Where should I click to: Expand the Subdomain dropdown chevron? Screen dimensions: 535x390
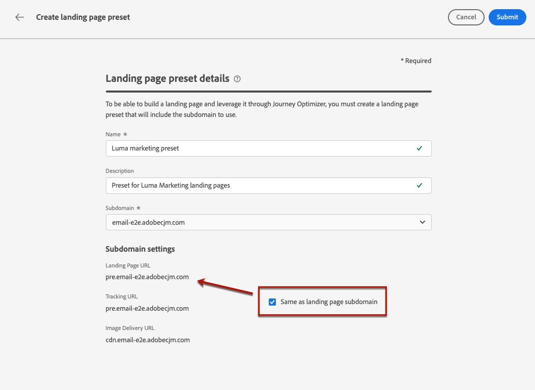click(422, 222)
